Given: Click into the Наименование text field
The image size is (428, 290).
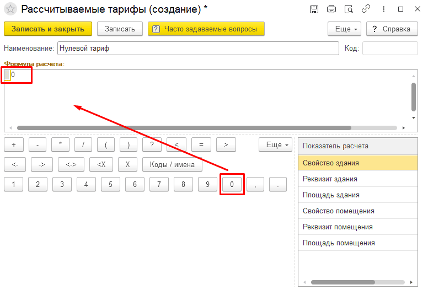Looking at the screenshot, I should point(198,49).
